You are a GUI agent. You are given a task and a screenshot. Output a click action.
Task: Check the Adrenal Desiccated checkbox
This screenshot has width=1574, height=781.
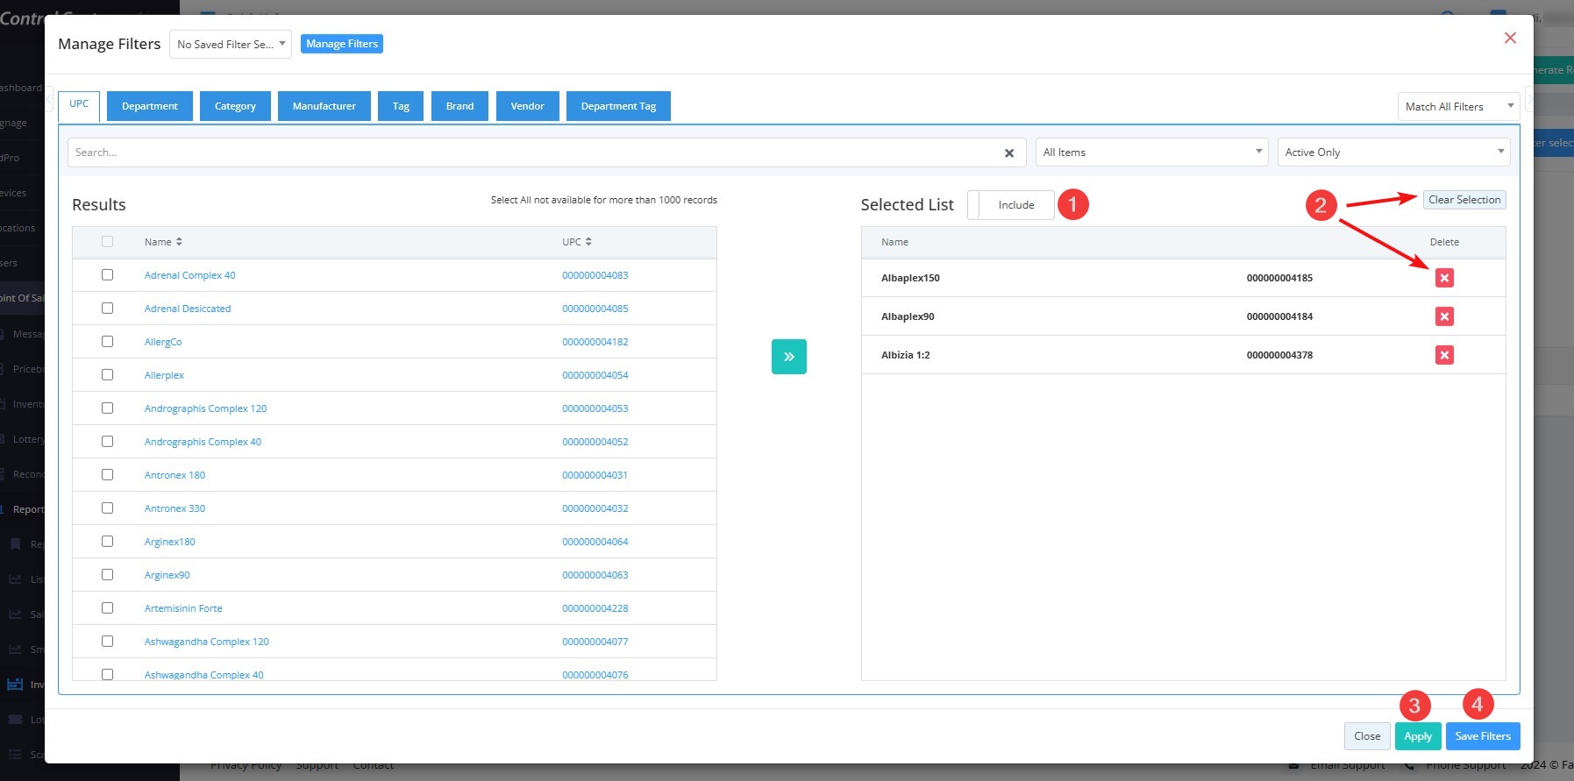107,309
